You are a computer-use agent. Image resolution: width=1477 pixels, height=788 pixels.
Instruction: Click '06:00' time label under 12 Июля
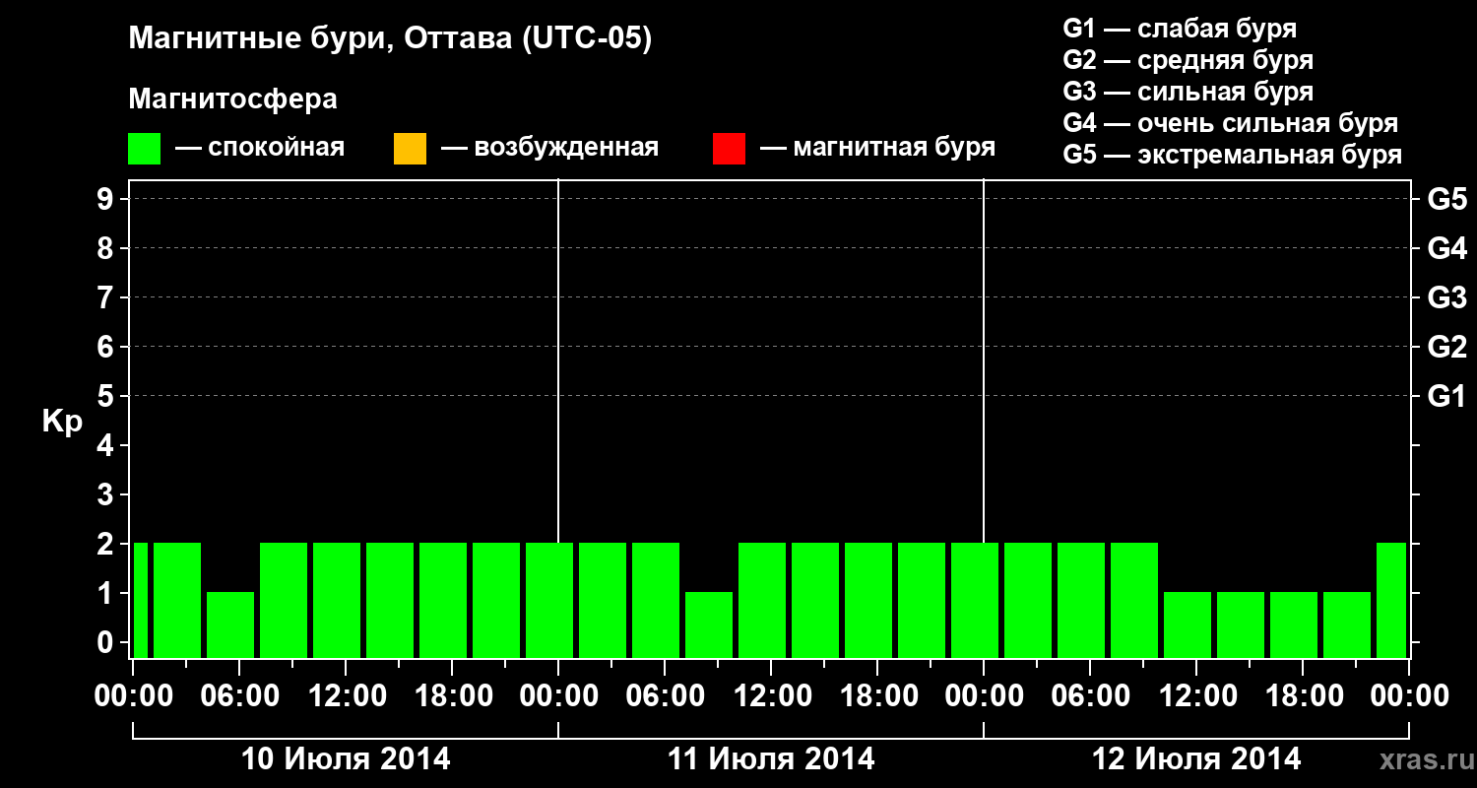pyautogui.click(x=1090, y=696)
